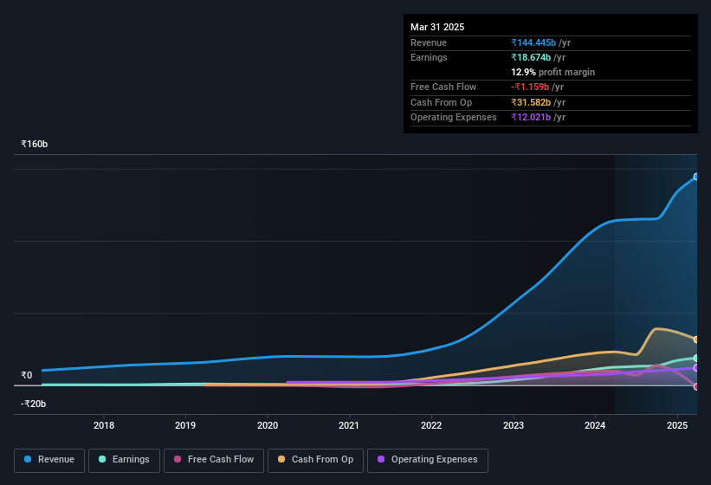Viewport: 711px width, 485px height.
Task: Click the Earnings row label in tooltip
Action: tap(429, 57)
